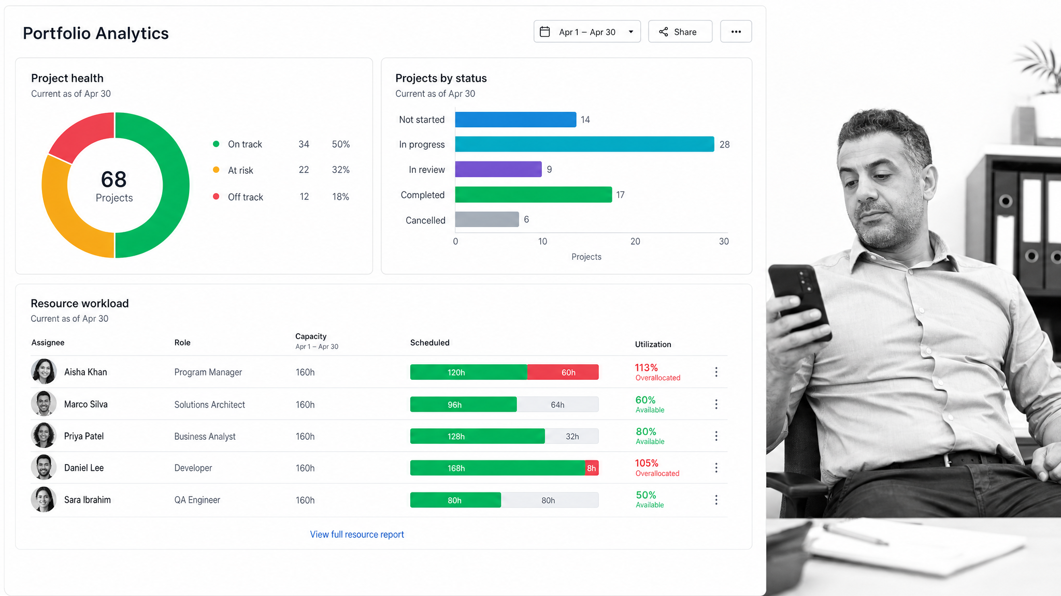Click the green Completed bar
1061x596 pixels.
click(x=534, y=195)
